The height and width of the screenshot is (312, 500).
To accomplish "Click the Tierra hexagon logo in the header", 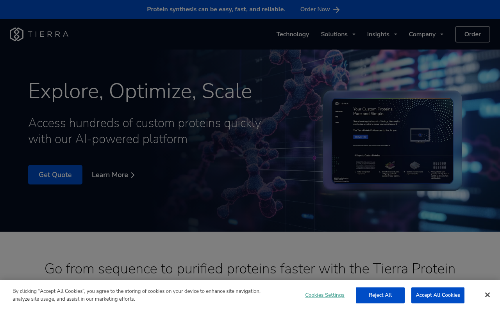I will [x=16, y=34].
